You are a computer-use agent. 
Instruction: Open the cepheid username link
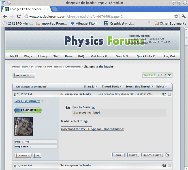(145, 36)
